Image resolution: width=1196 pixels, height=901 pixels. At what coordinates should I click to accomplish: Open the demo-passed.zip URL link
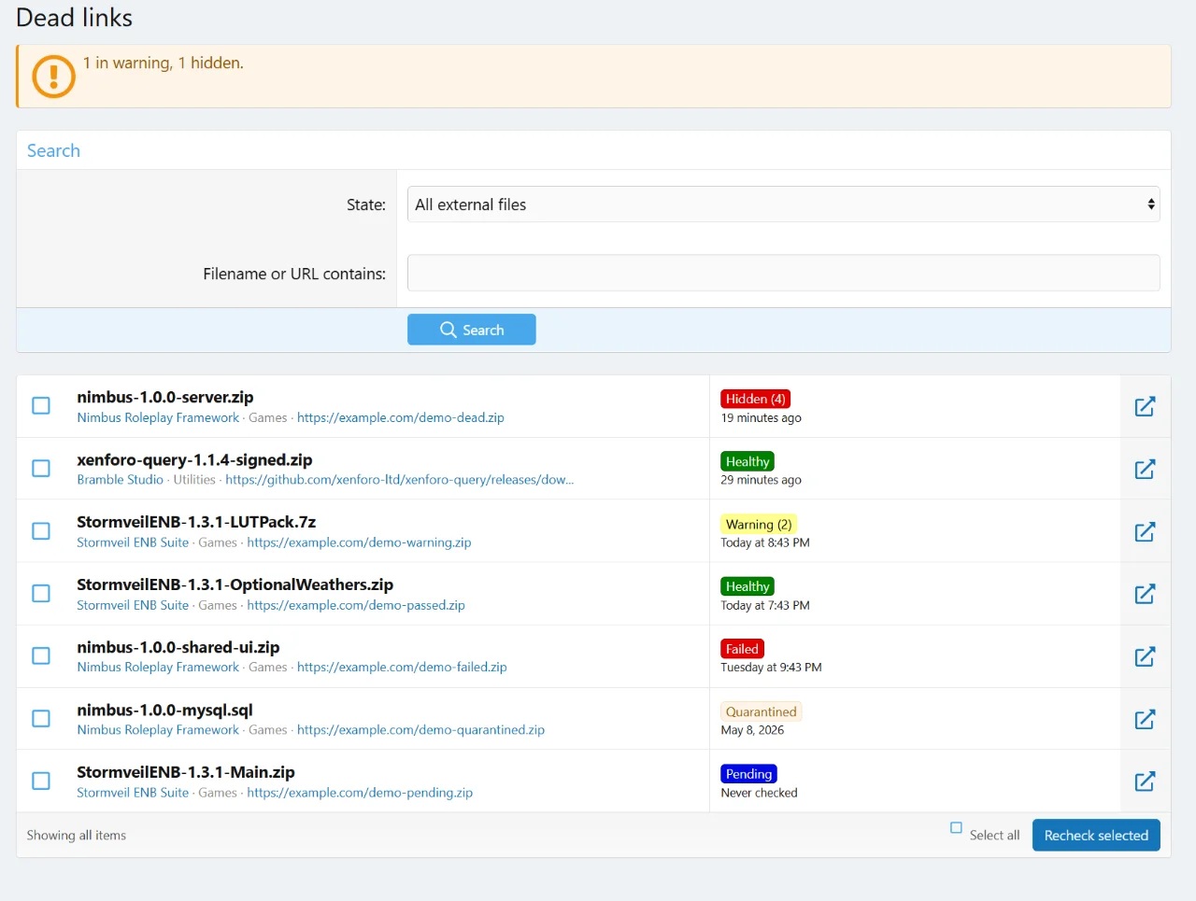point(356,604)
